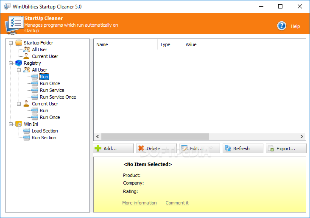Viewport: 310px width, 218px height.
Task: Select Run Once under Registry Current User
Action: (x=50, y=117)
